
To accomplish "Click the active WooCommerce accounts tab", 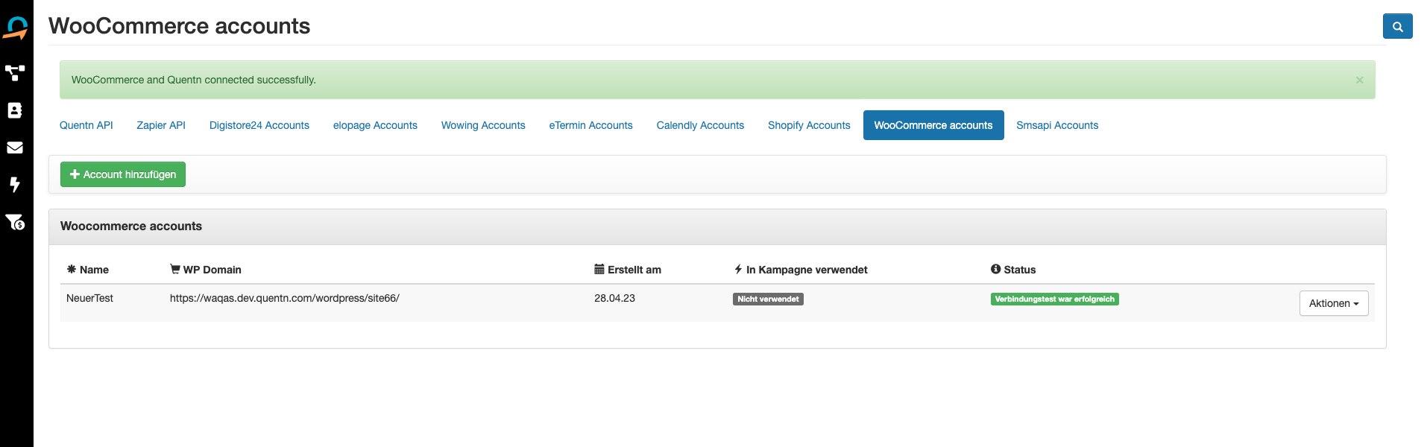I will tap(933, 125).
